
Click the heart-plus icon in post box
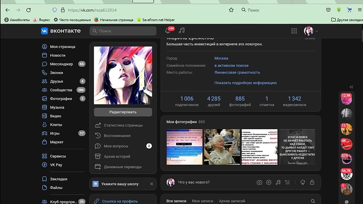coord(303,182)
